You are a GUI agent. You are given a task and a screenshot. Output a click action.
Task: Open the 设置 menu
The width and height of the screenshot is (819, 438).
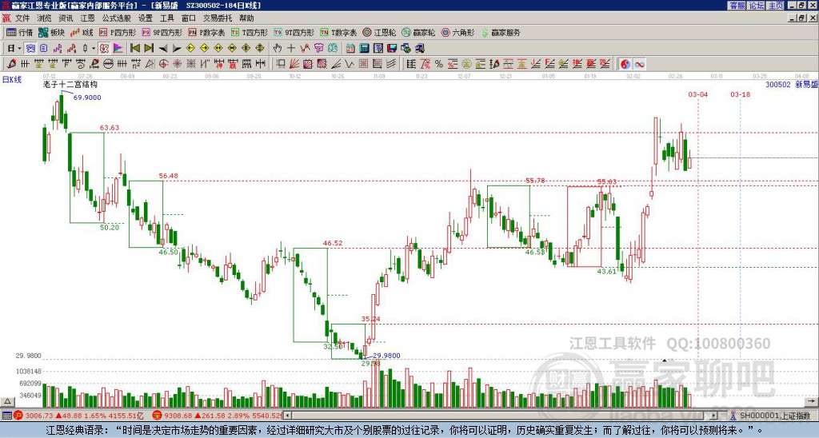(146, 18)
